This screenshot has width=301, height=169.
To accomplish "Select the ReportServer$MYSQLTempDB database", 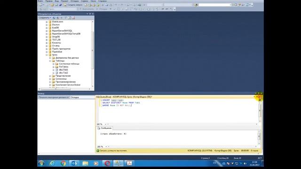I will click(x=66, y=34).
